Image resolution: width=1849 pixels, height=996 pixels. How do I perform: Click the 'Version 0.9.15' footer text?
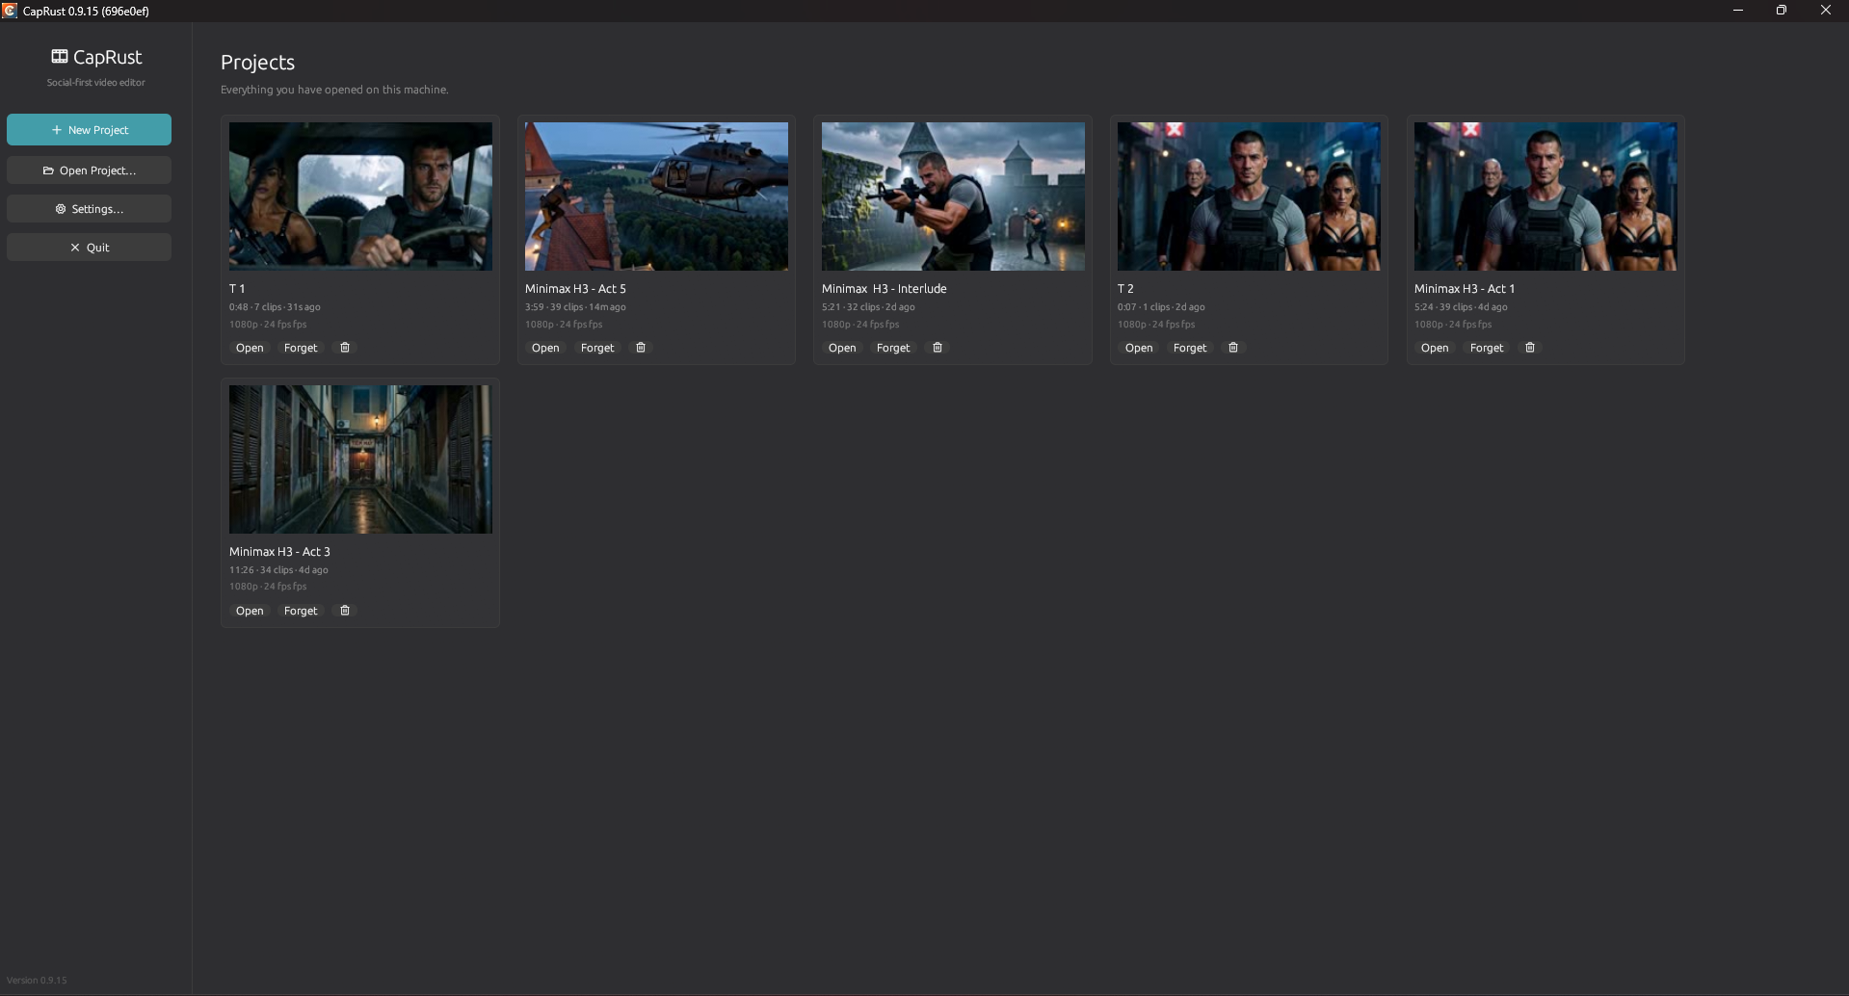coord(37,981)
